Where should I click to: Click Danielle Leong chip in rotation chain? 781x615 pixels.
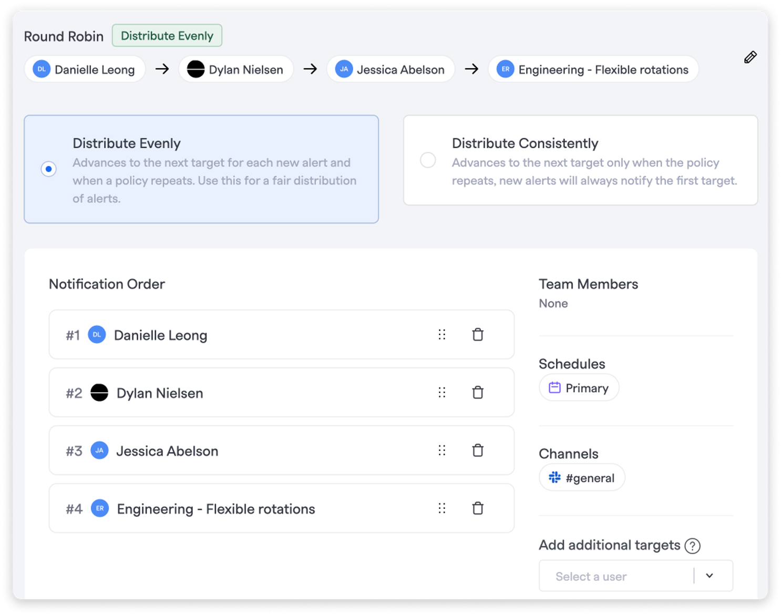coord(85,69)
